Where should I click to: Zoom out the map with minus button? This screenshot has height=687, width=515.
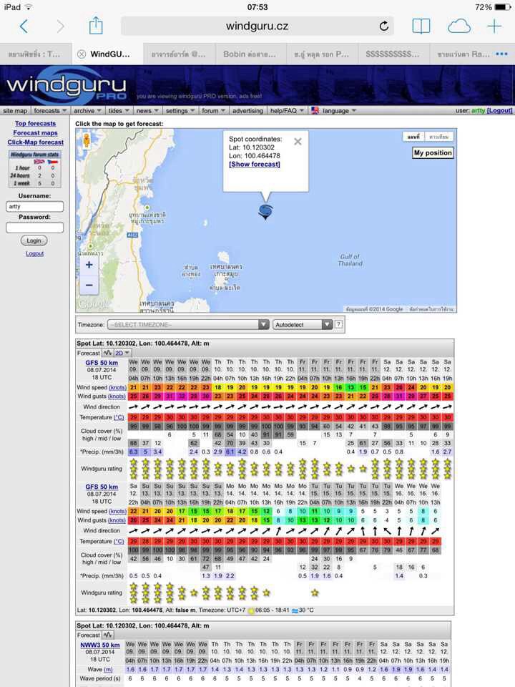89,286
